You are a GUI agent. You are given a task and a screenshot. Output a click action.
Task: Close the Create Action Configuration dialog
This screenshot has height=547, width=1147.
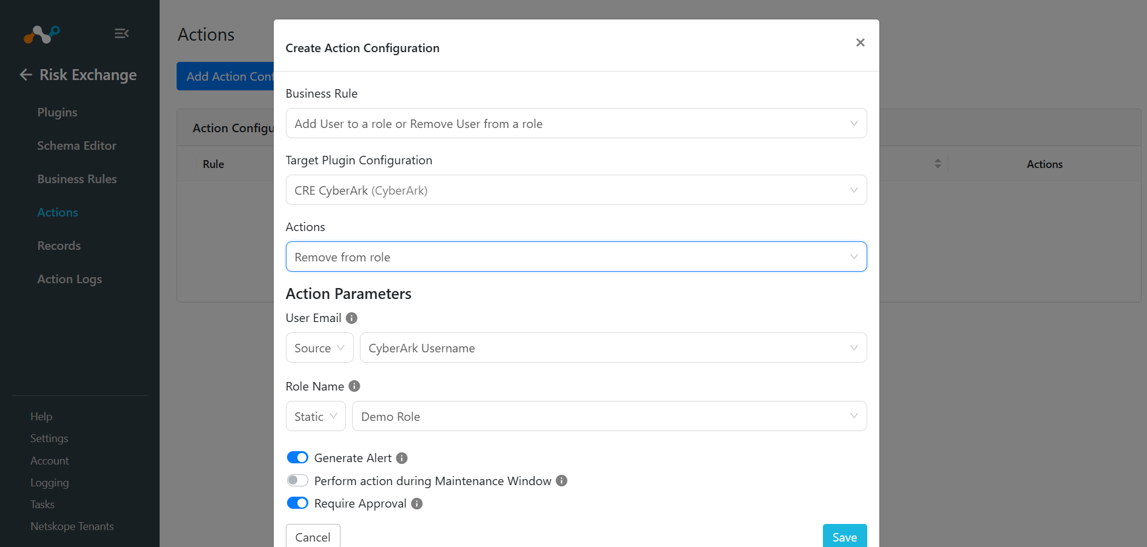coord(860,42)
